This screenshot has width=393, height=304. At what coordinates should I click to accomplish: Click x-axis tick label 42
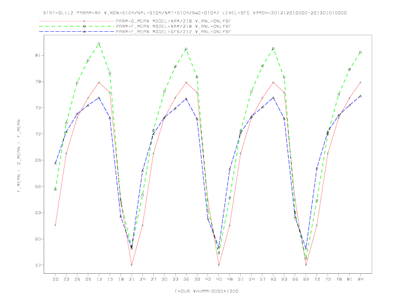click(x=208, y=279)
